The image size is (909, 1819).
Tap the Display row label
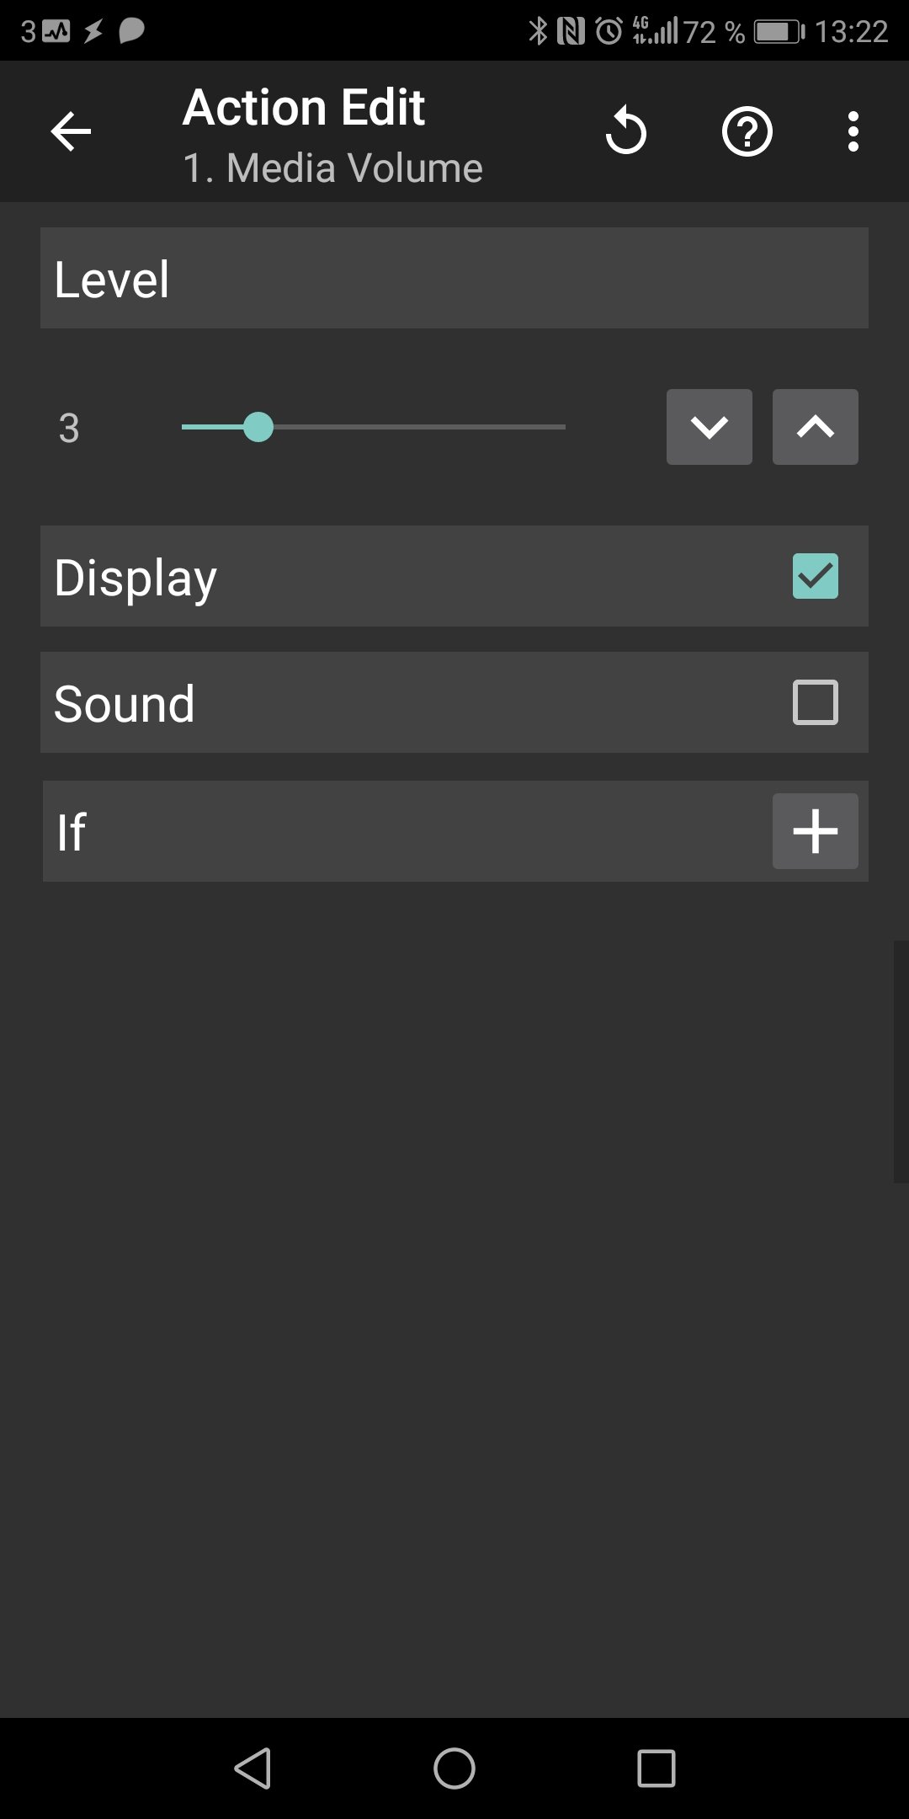pos(136,579)
